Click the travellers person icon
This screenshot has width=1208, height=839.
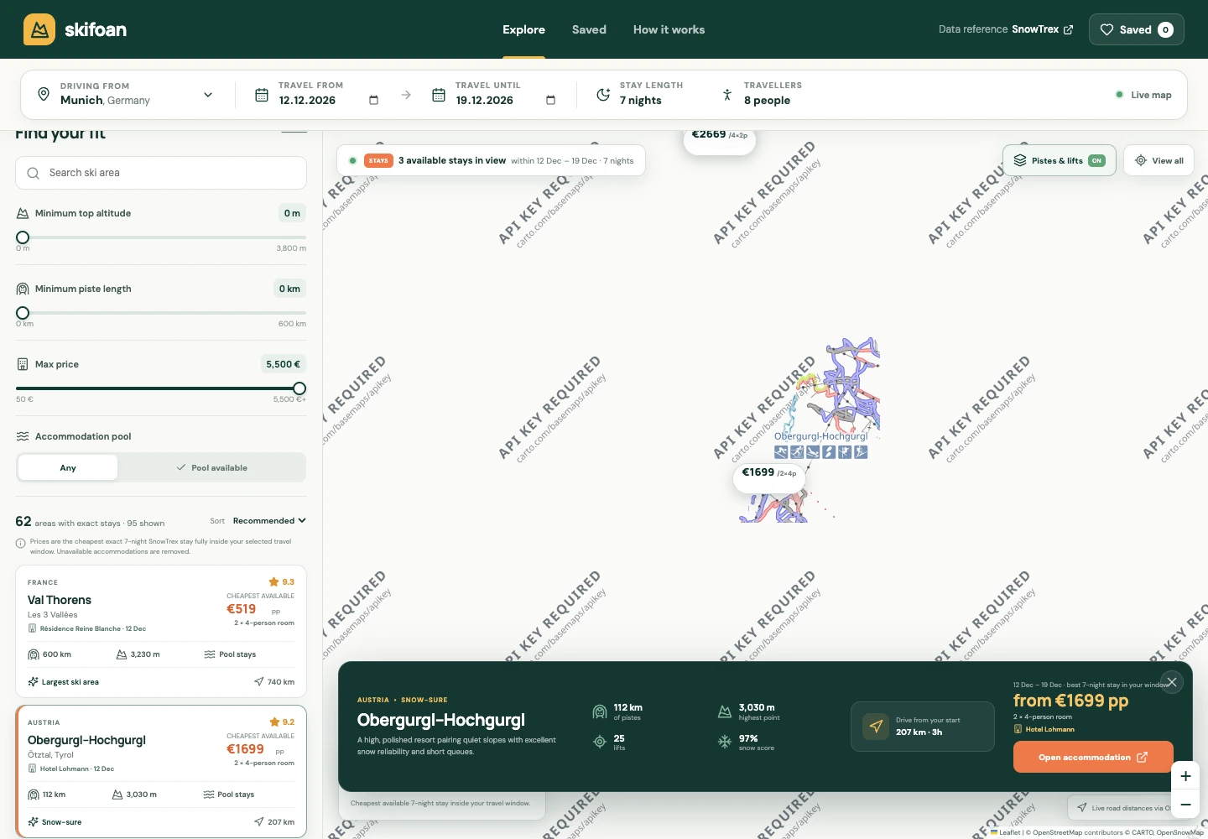click(727, 94)
